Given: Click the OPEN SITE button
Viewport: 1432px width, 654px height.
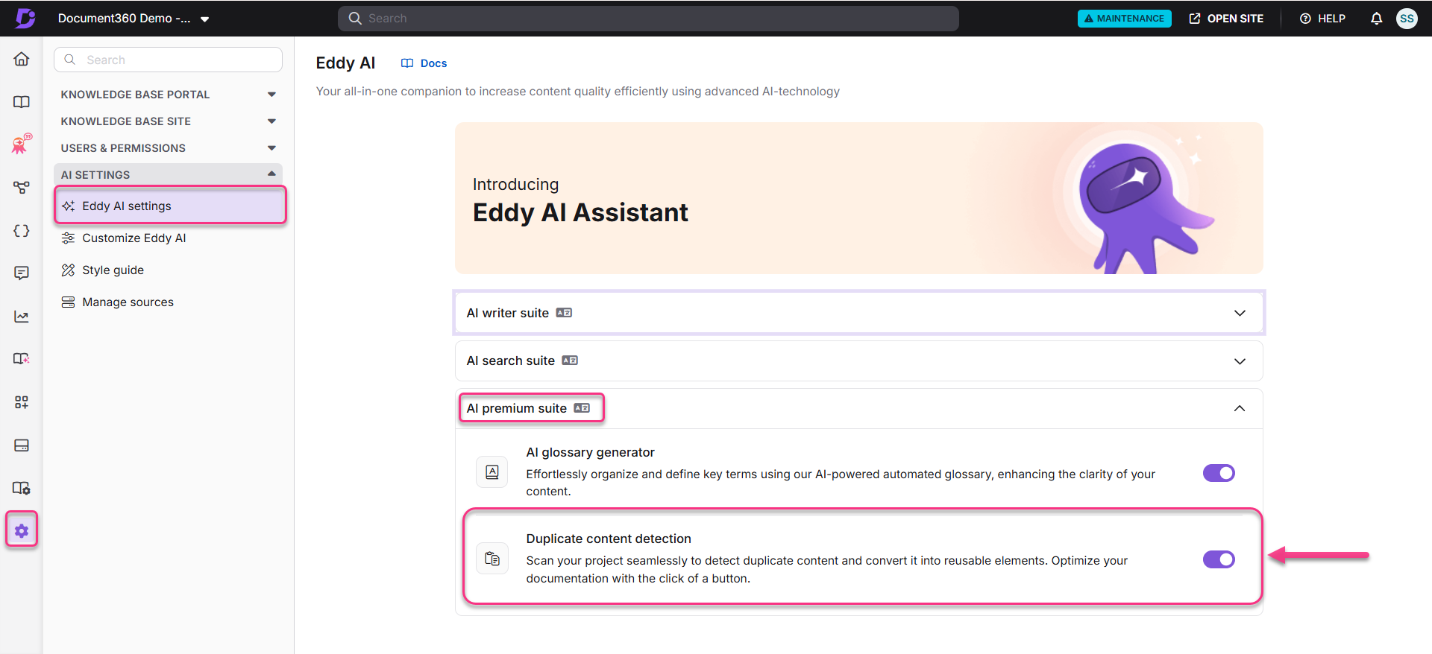Looking at the screenshot, I should point(1226,19).
